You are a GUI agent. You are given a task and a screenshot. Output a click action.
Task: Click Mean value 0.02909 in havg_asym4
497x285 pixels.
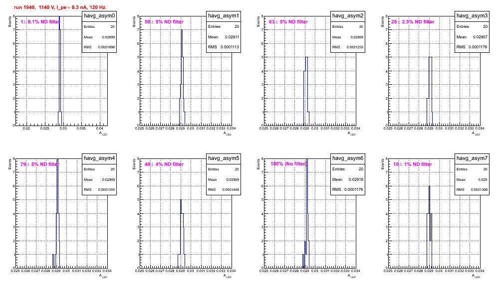108,179
